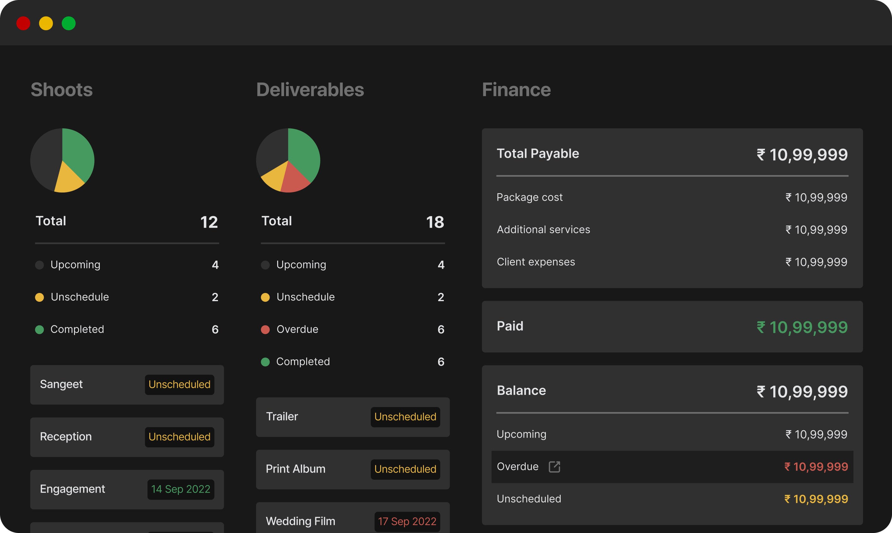Screen dimensions: 892x533
Task: Click the 14 Sep 2022 date badge
Action: pyautogui.click(x=180, y=490)
